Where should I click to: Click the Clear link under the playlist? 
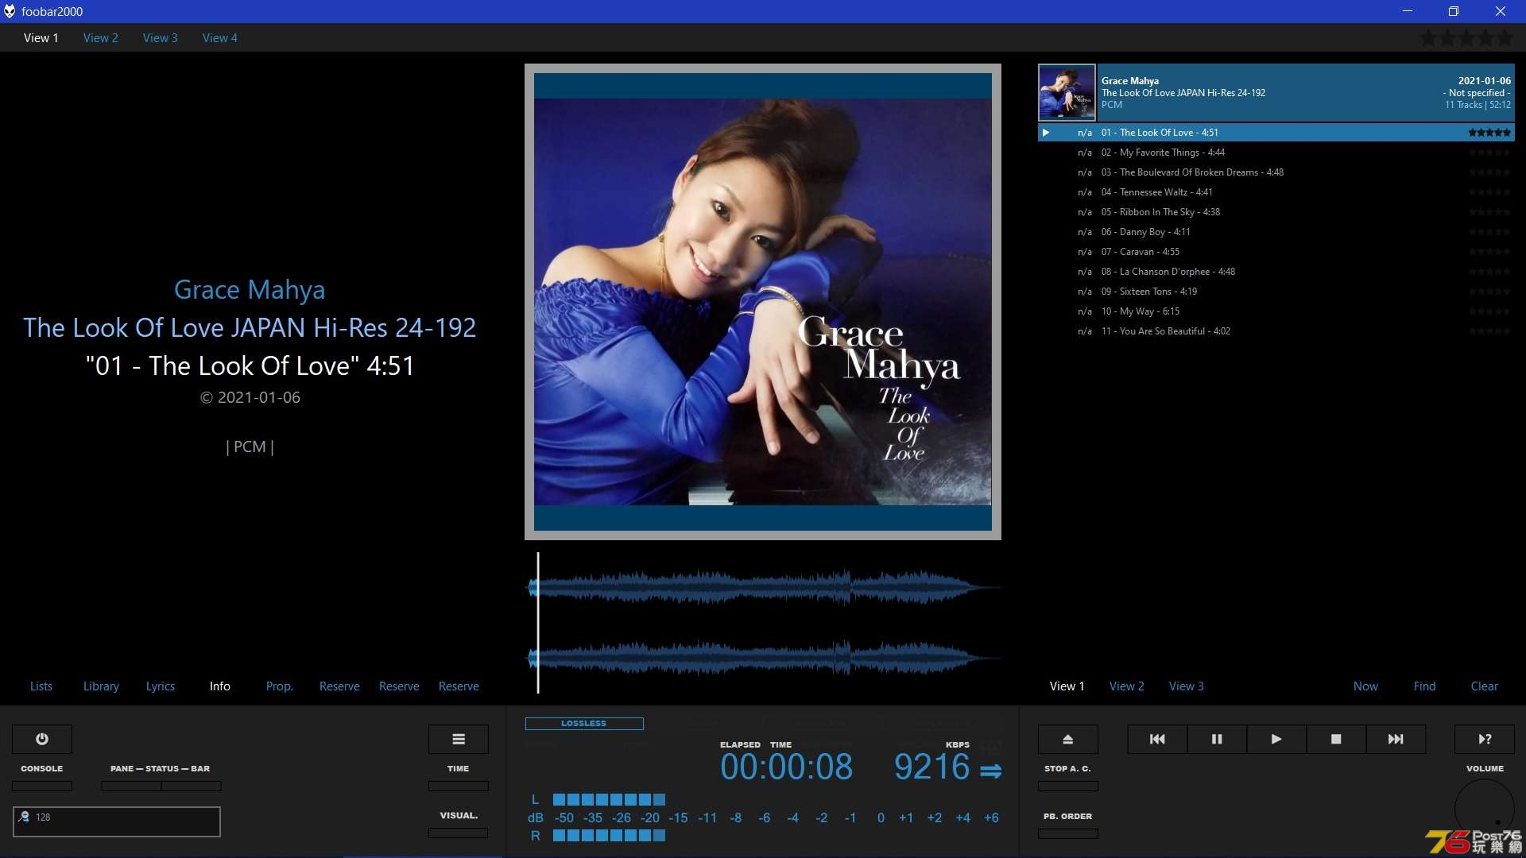[1484, 686]
